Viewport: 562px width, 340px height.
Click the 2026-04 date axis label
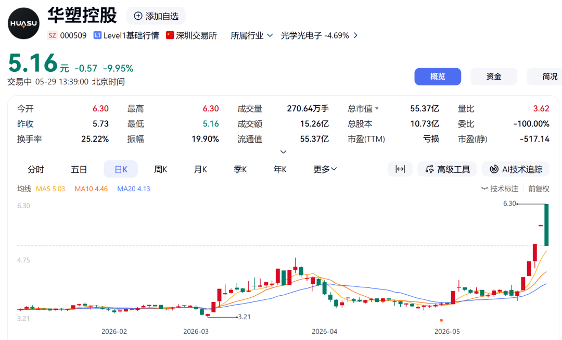pos(324,331)
